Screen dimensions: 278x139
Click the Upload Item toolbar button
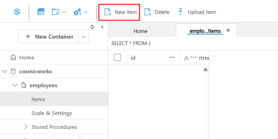[197, 12]
